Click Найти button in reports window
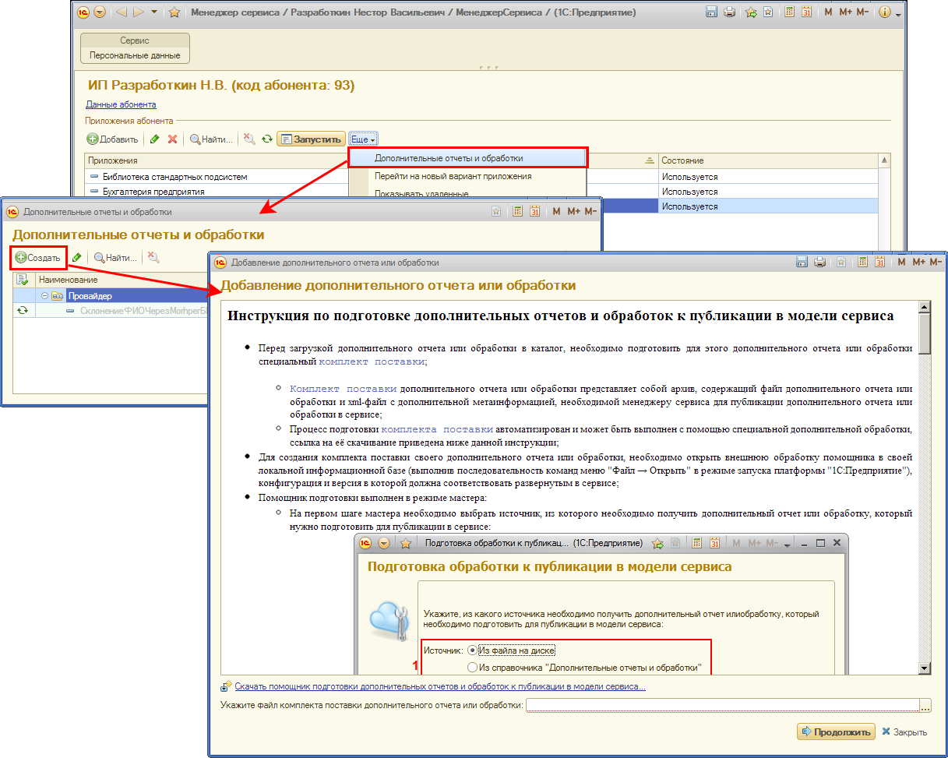 115,258
